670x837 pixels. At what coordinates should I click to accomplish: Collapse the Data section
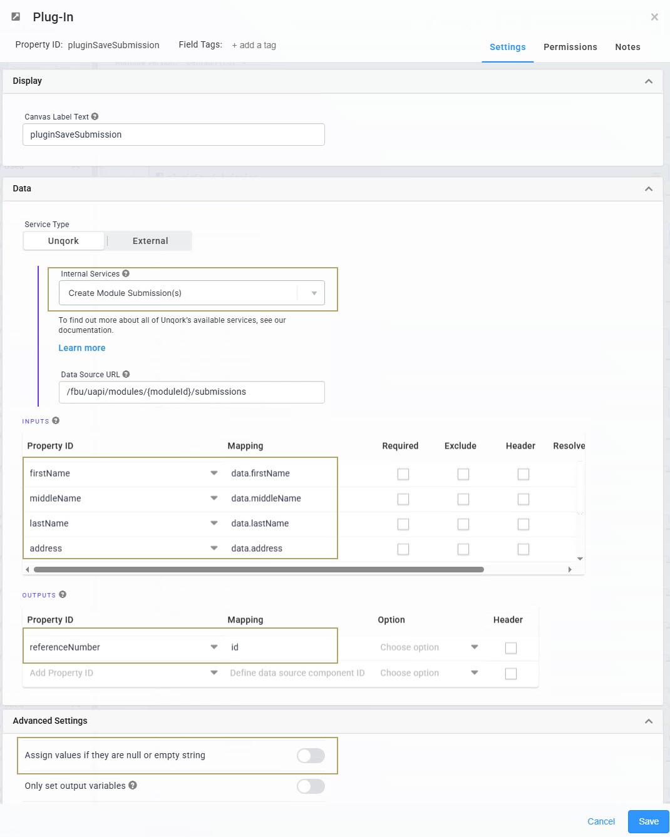point(649,188)
